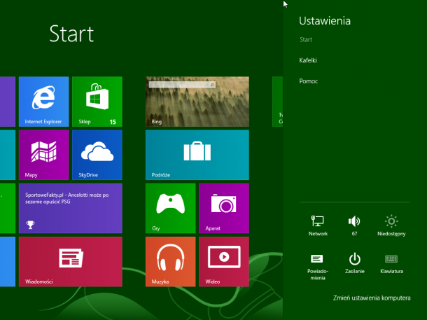The width and height of the screenshot is (427, 320).
Task: Launch the Sklep store tile
Action: (x=97, y=102)
